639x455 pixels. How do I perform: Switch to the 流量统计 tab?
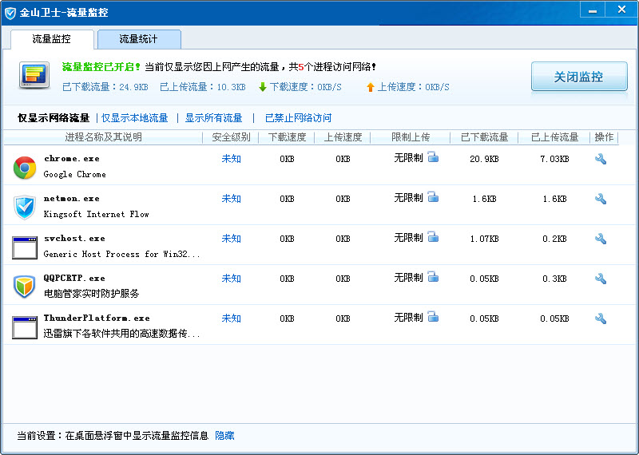[139, 39]
